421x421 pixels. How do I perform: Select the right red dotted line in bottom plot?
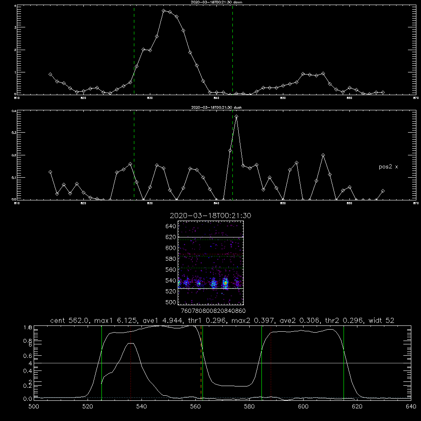271,362
